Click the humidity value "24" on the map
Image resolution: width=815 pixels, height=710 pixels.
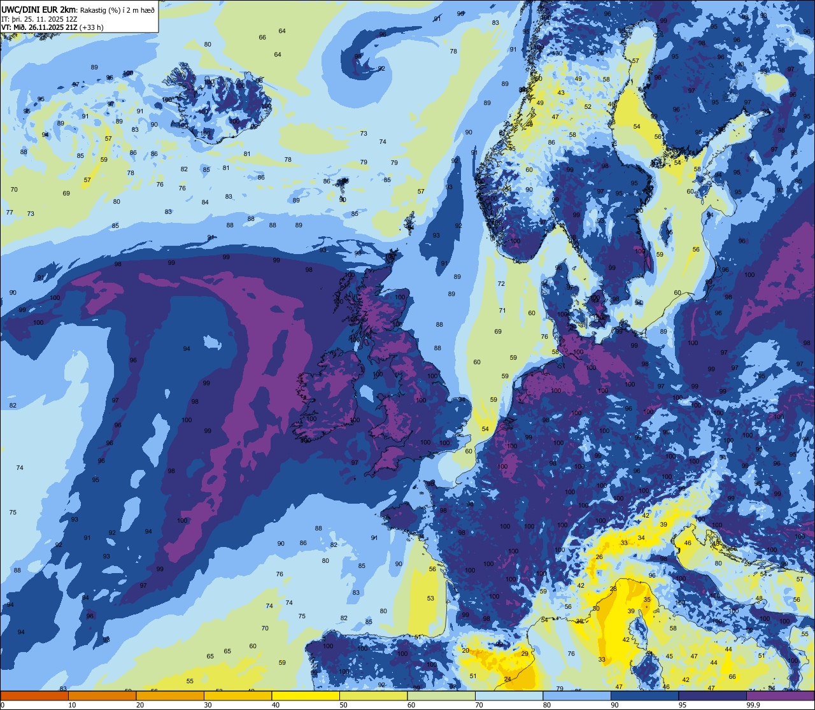(x=507, y=679)
